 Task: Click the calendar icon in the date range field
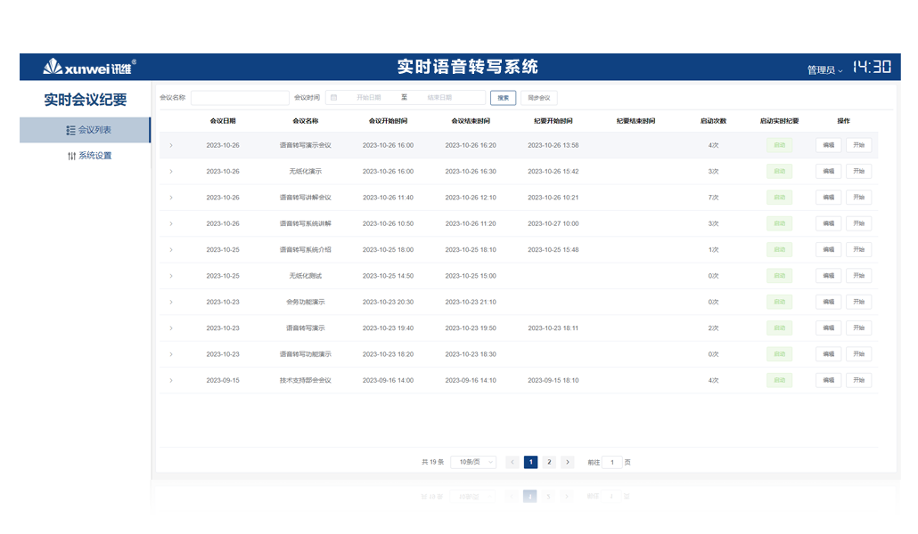[333, 98]
